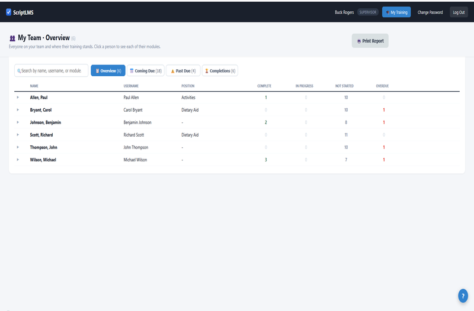Click Carol Bryant's Dietary Aid position
The width and height of the screenshot is (474, 311).
point(190,110)
